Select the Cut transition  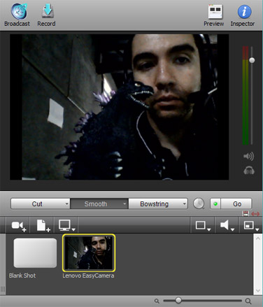tap(37, 204)
